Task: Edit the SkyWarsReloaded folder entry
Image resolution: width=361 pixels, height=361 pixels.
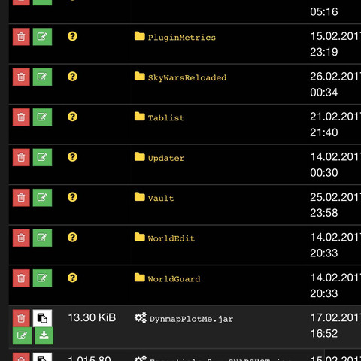Action: [x=42, y=77]
